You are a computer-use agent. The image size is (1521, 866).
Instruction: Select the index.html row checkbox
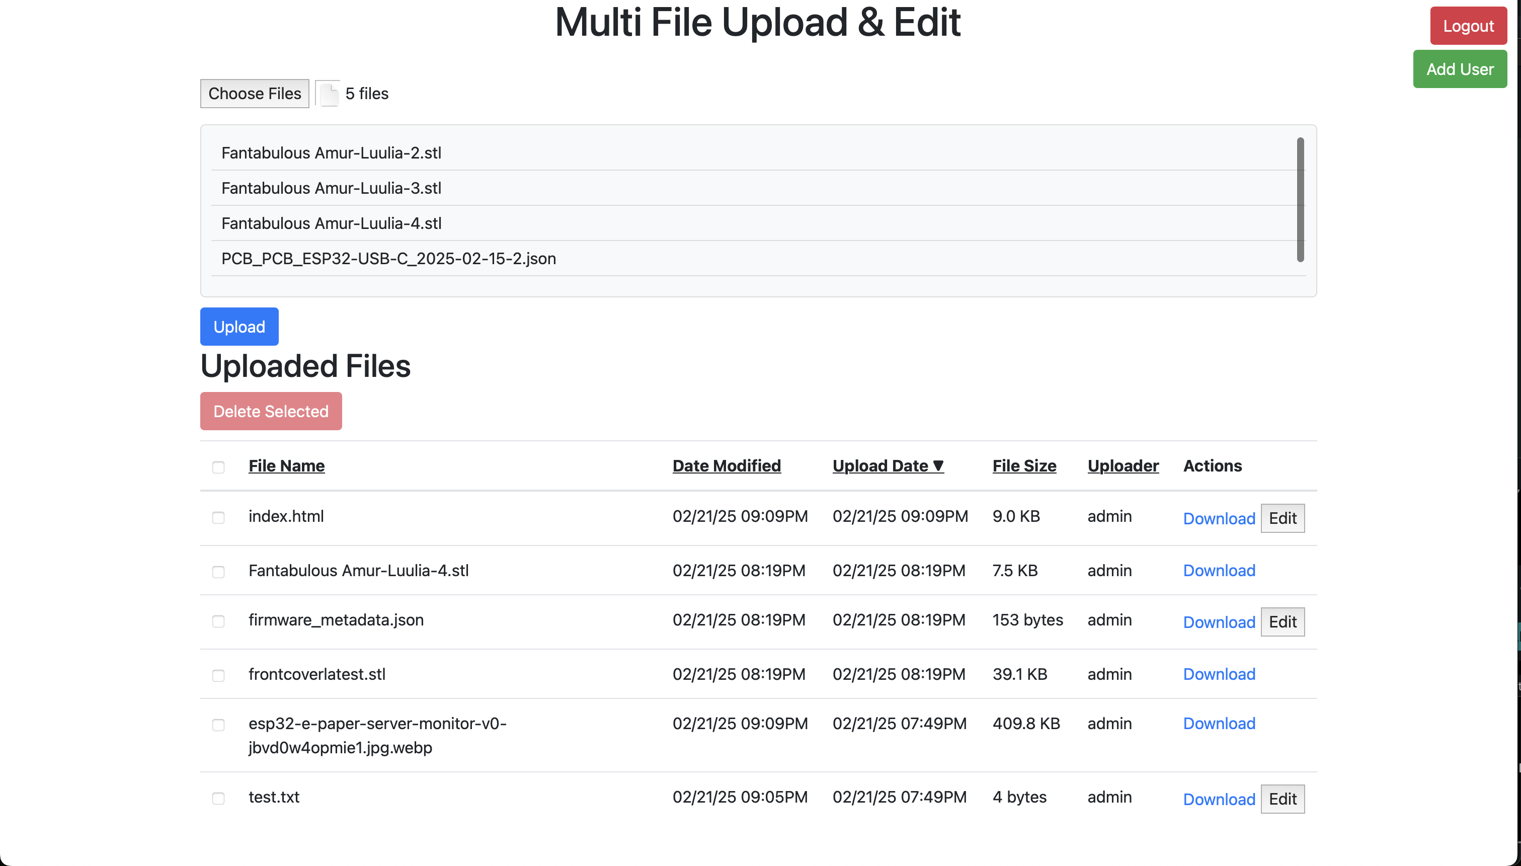[218, 517]
